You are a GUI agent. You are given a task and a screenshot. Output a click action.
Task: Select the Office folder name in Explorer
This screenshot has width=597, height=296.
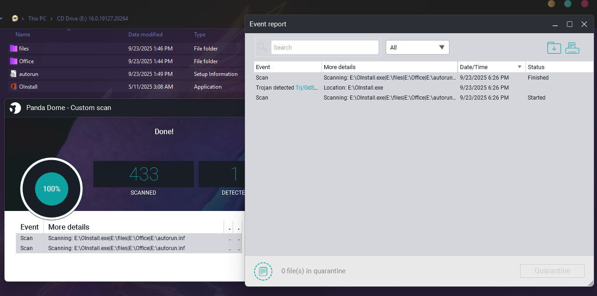pos(26,61)
